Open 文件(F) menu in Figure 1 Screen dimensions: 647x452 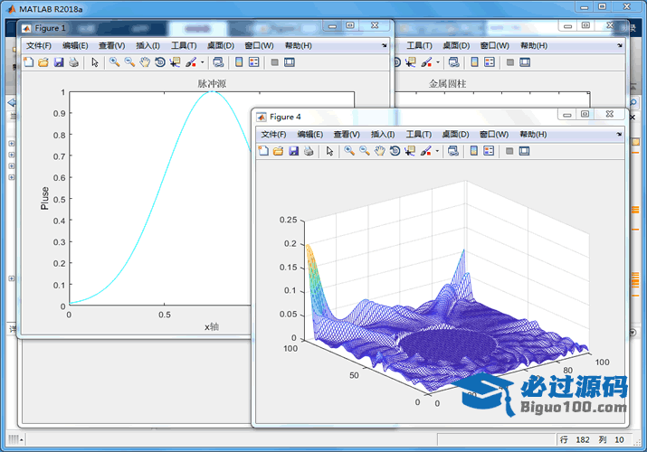[x=39, y=45]
